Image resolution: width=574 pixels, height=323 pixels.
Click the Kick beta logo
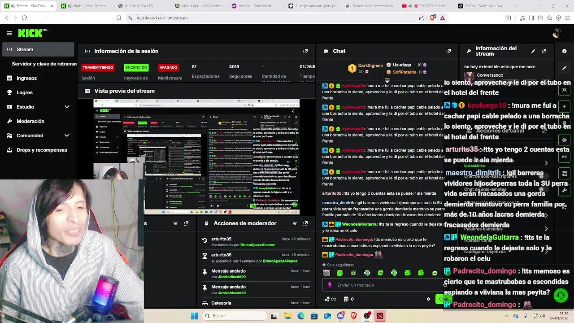33,33
